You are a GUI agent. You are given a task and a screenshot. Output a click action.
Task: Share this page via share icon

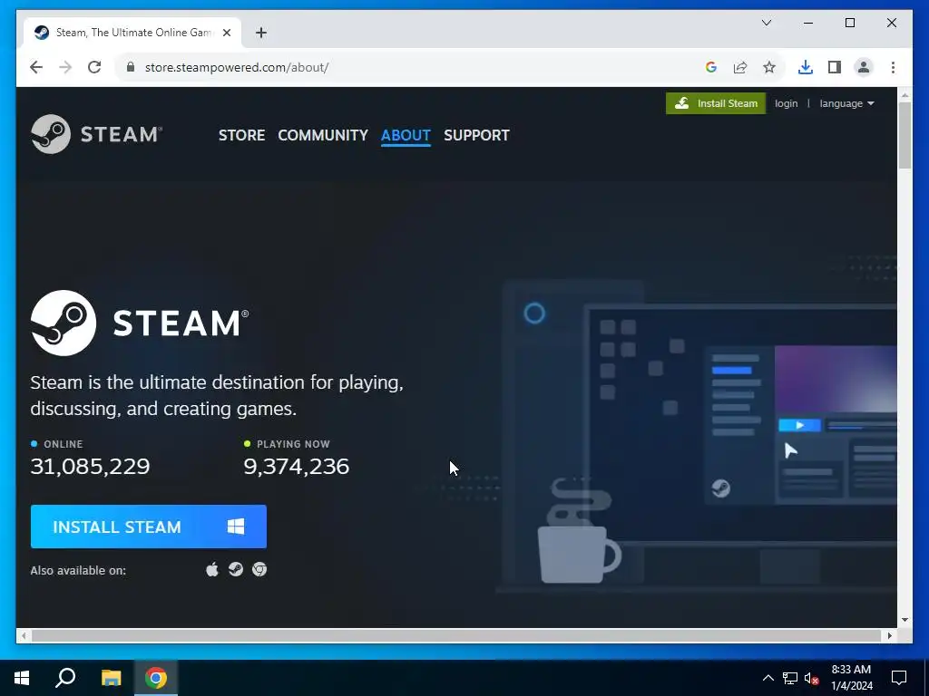pyautogui.click(x=740, y=67)
